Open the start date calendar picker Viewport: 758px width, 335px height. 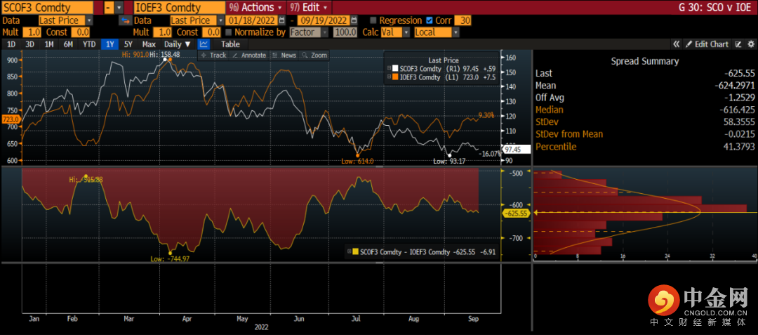pos(281,21)
